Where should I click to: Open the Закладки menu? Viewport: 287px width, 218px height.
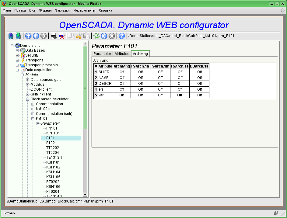pos(62,10)
